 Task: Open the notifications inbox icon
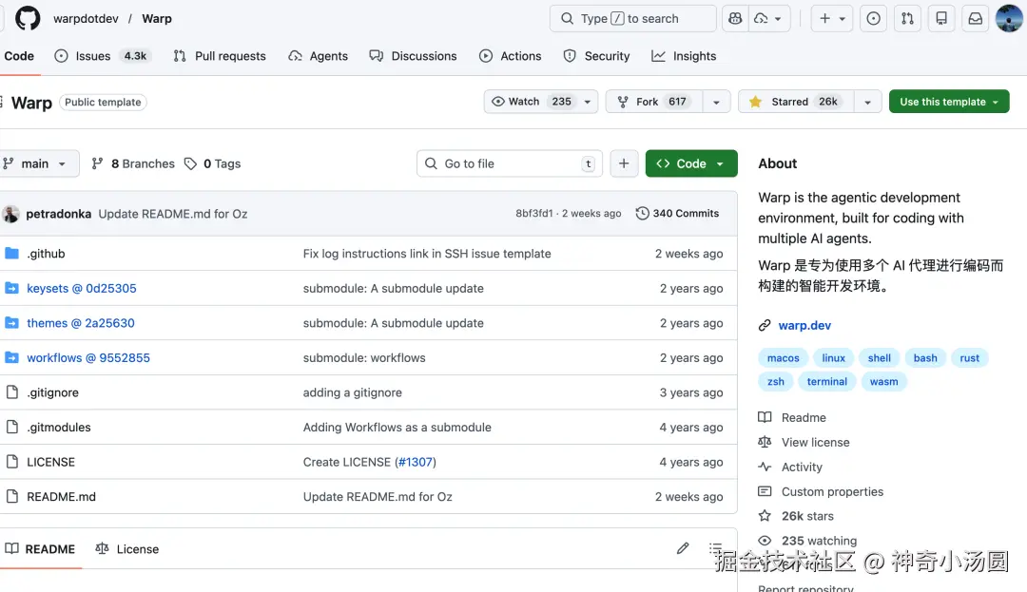[975, 18]
